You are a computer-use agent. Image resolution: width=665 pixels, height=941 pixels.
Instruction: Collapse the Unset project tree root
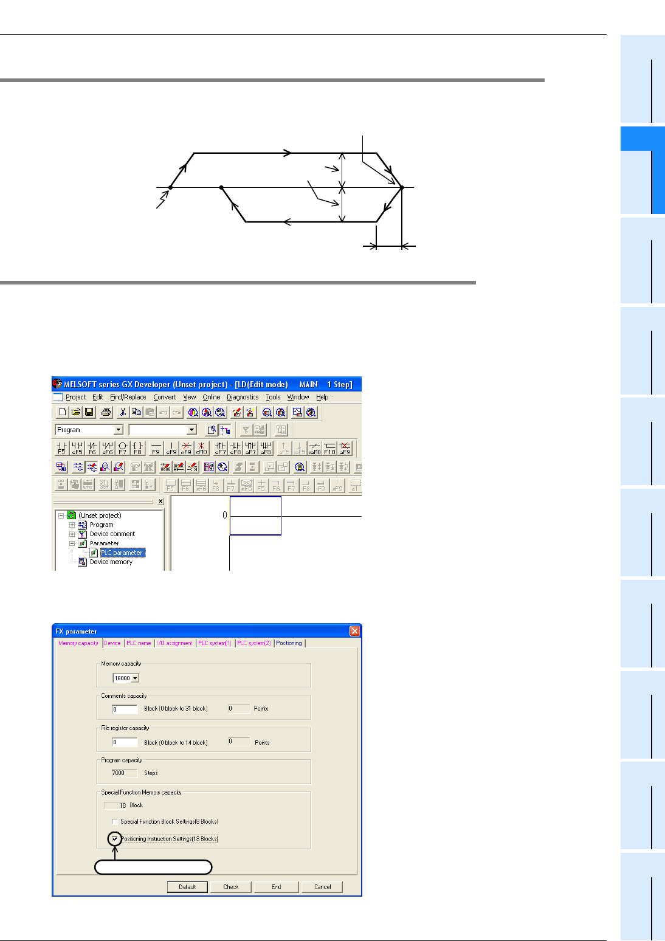[61, 515]
